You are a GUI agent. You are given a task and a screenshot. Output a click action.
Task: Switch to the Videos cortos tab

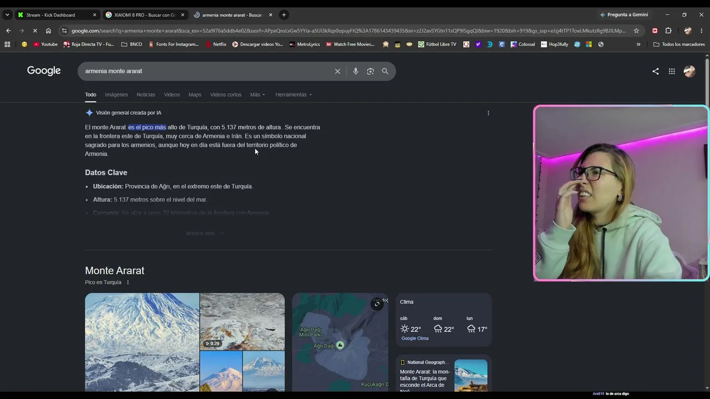tap(226, 95)
